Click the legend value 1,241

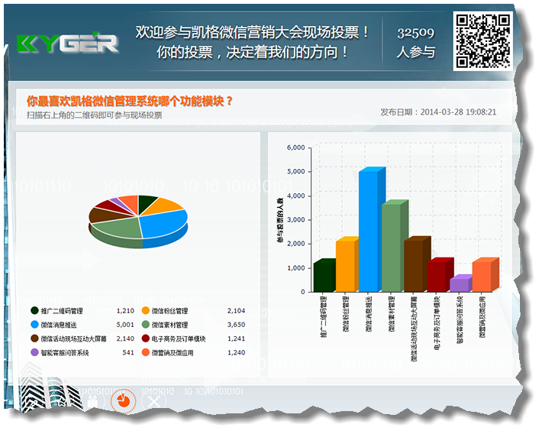coord(237,338)
